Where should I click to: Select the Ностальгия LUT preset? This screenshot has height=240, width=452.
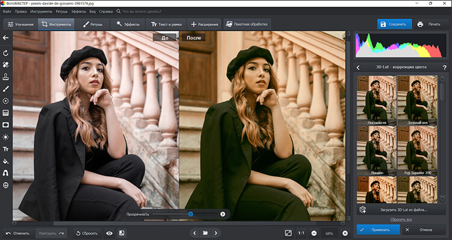coord(377,100)
